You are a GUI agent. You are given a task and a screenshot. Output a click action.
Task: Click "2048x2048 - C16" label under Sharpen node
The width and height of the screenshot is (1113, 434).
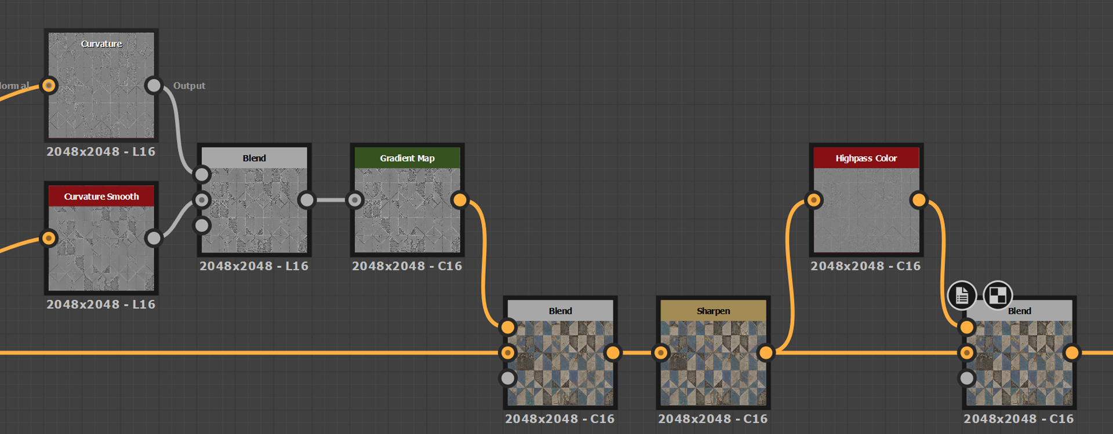pos(712,419)
